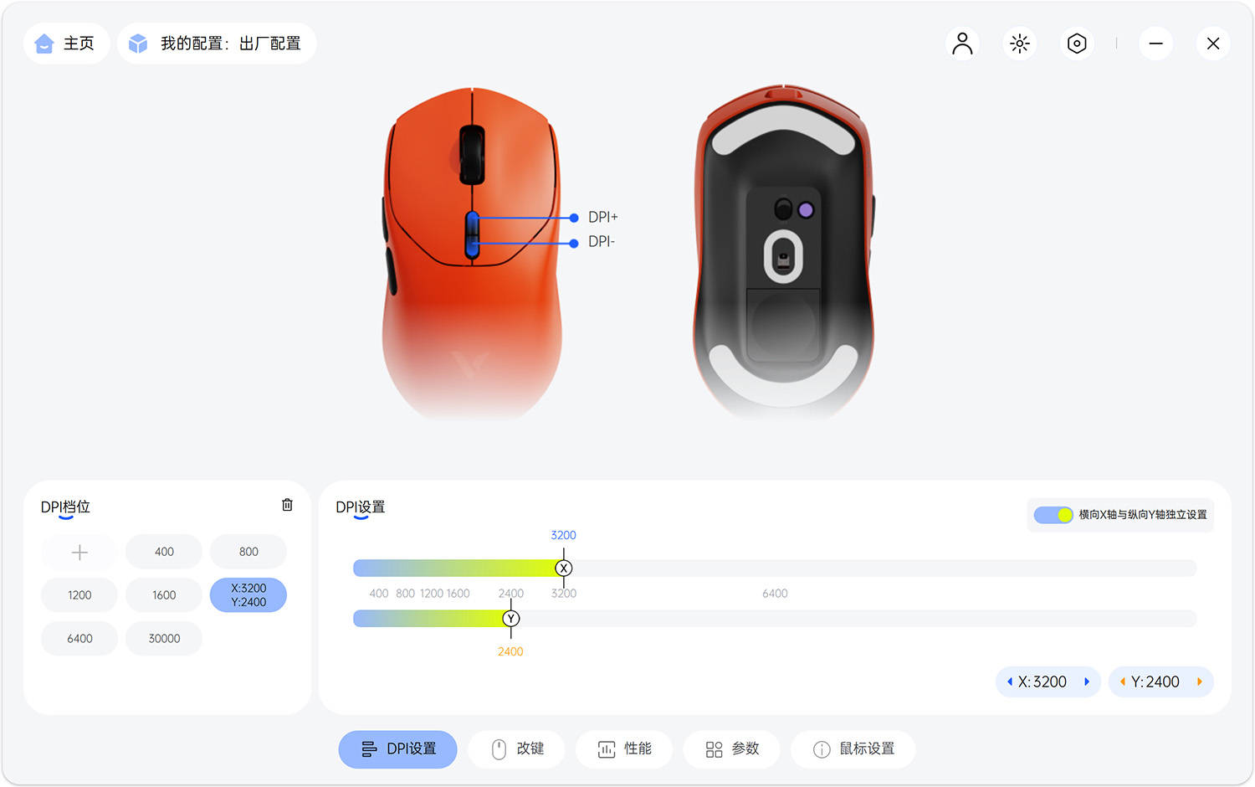Delete DPI level using trash icon
1255x787 pixels.
tap(287, 505)
